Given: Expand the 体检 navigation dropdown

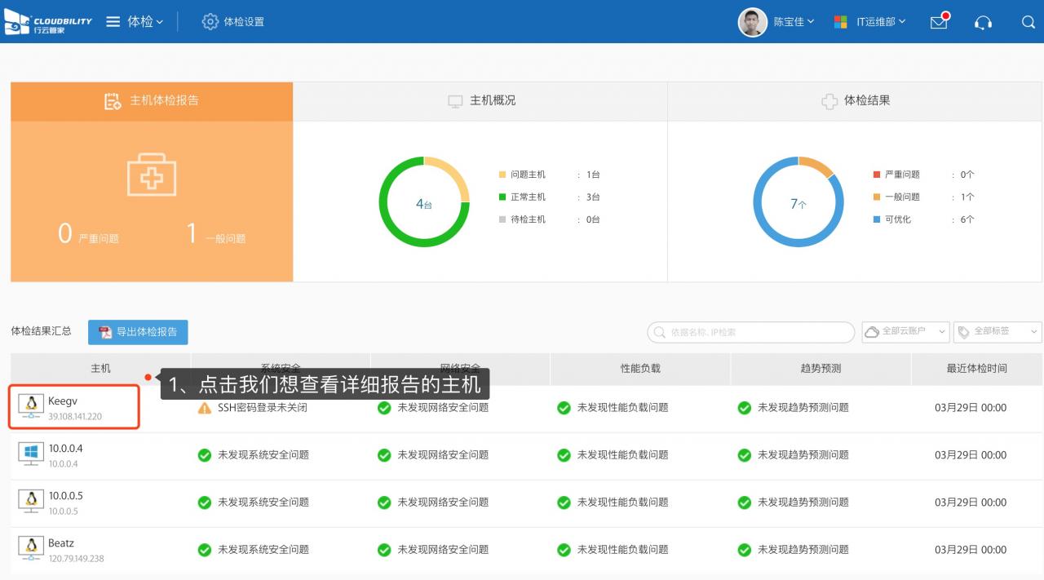Looking at the screenshot, I should tap(145, 22).
